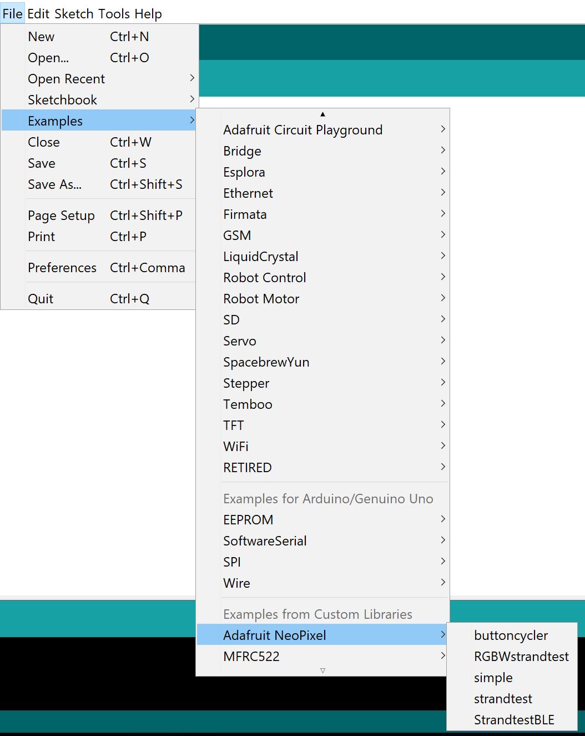
Task: Expand the MFRC522 examples
Action: (251, 657)
